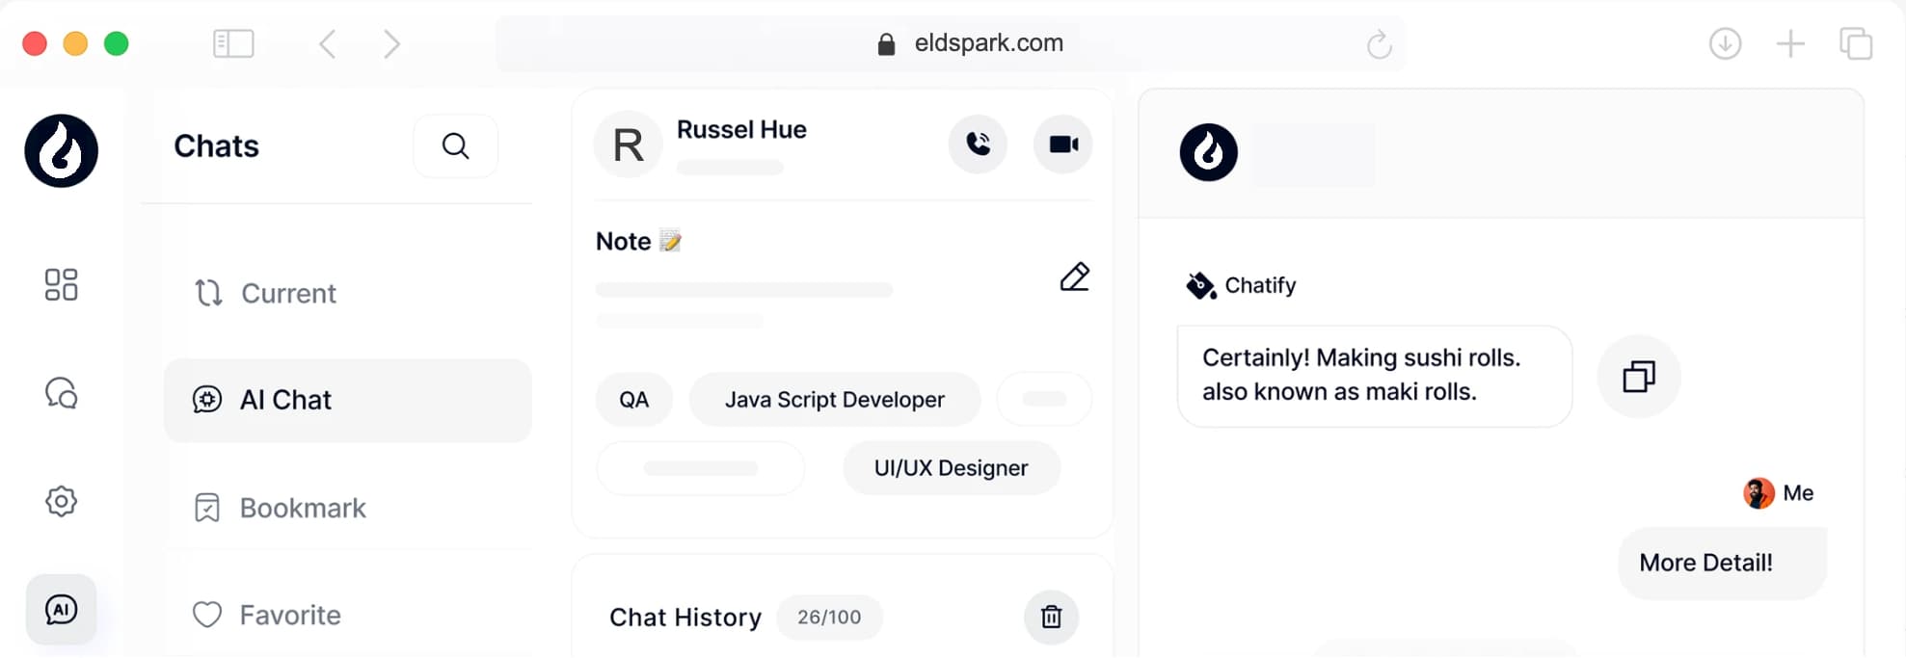The width and height of the screenshot is (1906, 658).
Task: Edit the note with pencil icon
Action: pos(1074,276)
